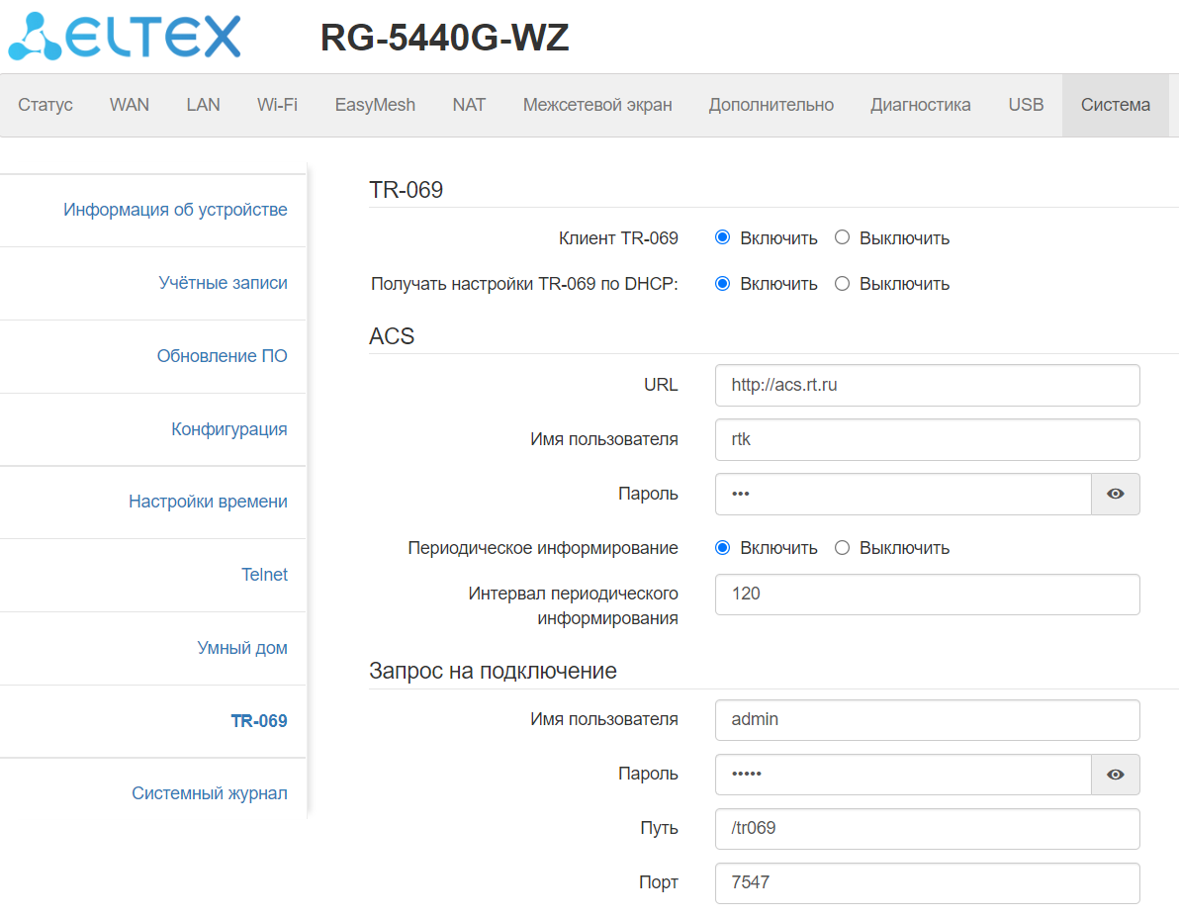Show the ACS password with eye icon

(x=1115, y=494)
